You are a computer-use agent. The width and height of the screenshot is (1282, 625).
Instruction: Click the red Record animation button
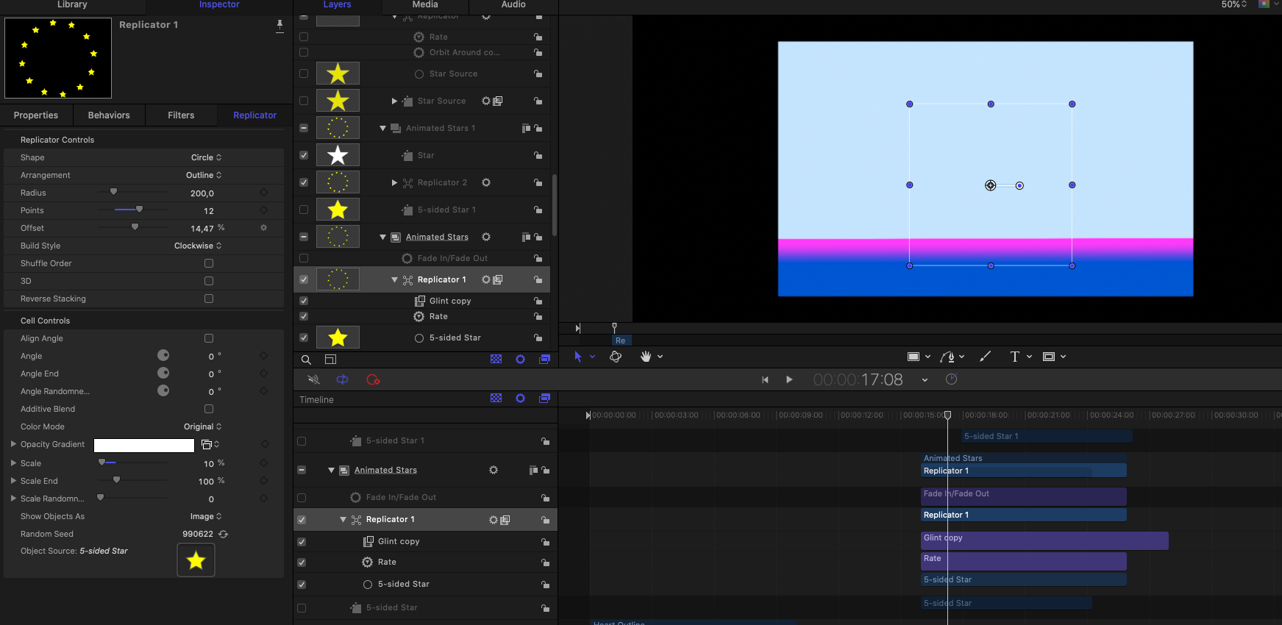coord(373,379)
